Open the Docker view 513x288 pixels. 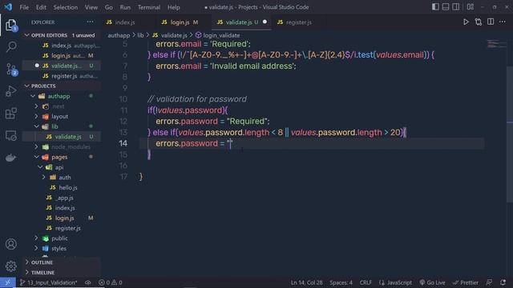point(11,158)
